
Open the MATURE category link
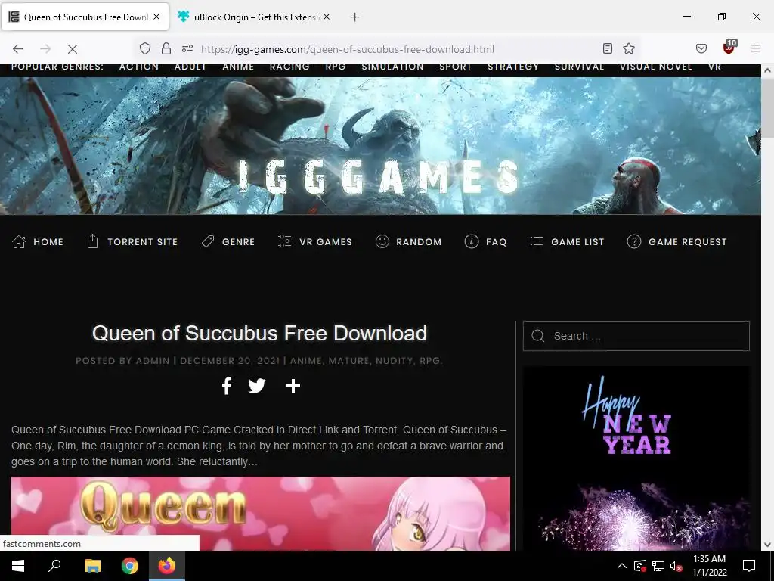coord(348,361)
